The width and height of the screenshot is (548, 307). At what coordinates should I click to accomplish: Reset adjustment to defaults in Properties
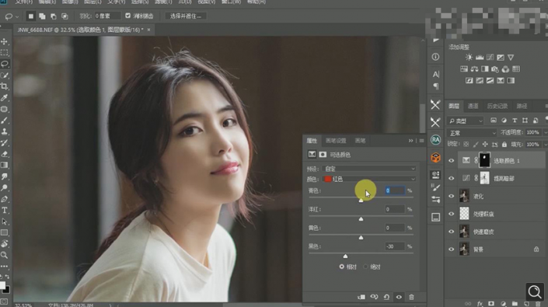click(x=386, y=297)
